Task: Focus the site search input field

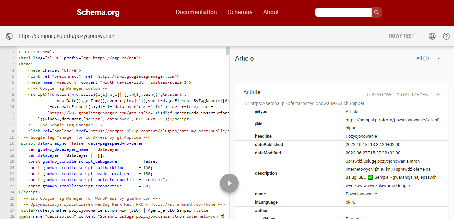Action: [x=343, y=12]
